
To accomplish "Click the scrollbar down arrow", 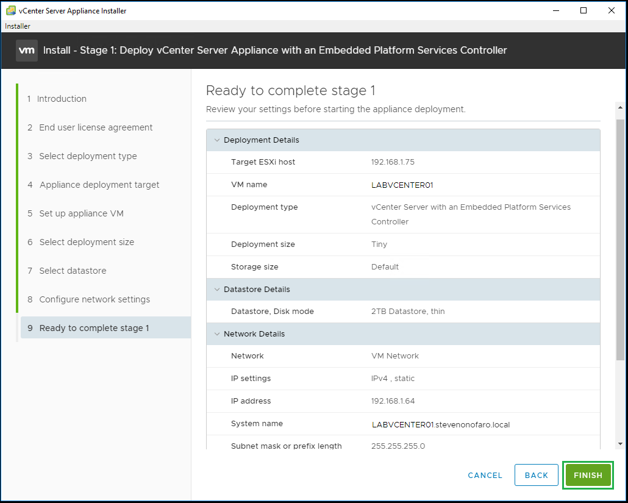I will click(x=620, y=444).
